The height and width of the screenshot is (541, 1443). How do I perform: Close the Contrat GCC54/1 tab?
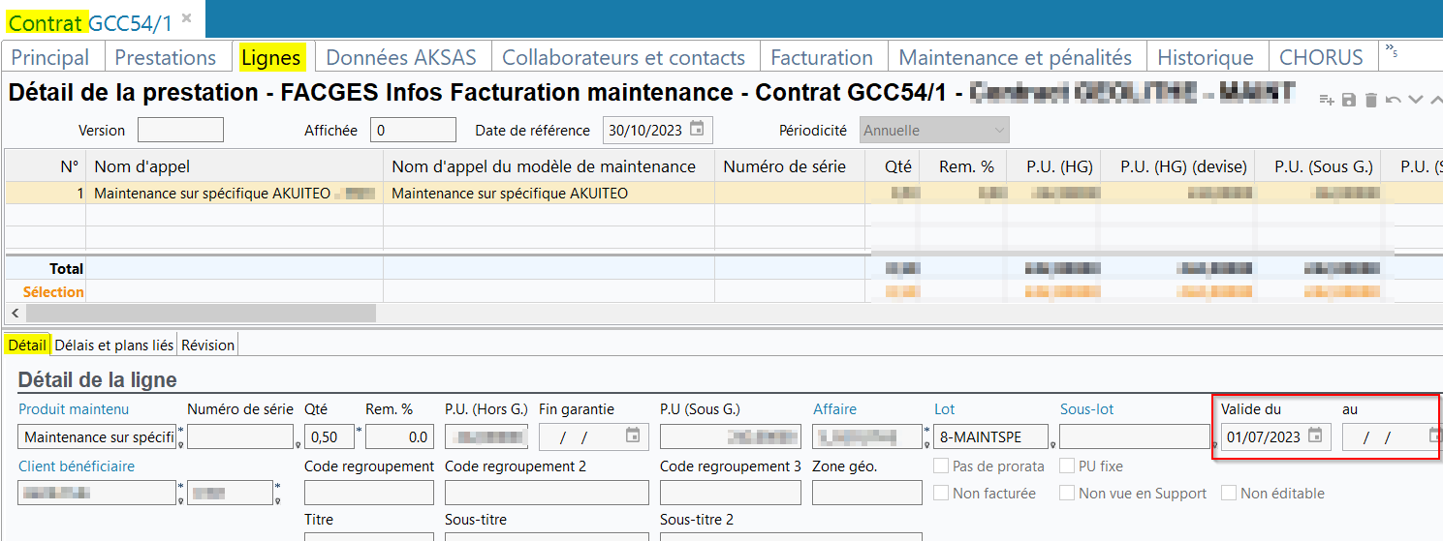[187, 18]
